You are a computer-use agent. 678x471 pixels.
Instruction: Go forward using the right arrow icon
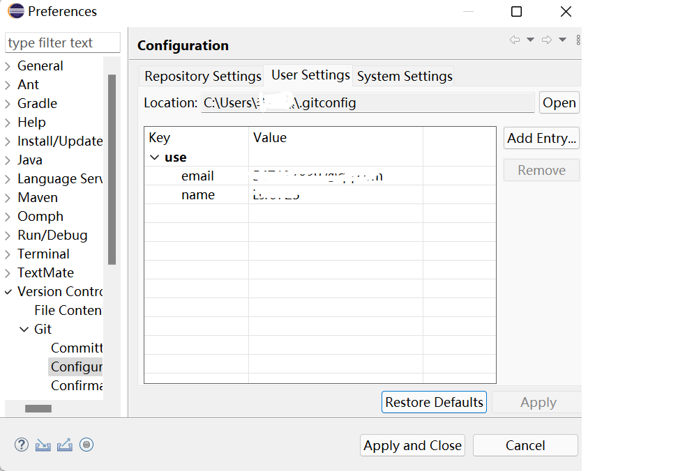(x=547, y=40)
